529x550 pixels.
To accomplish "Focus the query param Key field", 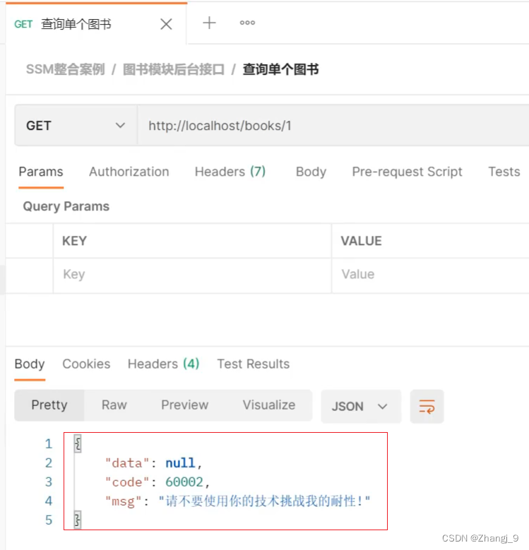I will coord(192,275).
